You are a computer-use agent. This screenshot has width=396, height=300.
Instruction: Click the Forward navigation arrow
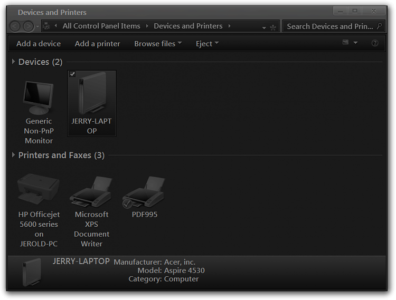pos(28,26)
